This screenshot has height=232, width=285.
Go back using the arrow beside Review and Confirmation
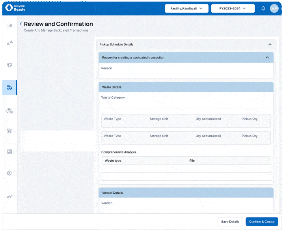coord(20,24)
